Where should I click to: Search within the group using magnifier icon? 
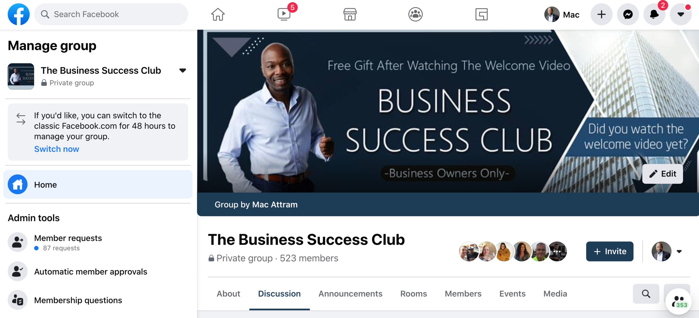pos(646,294)
